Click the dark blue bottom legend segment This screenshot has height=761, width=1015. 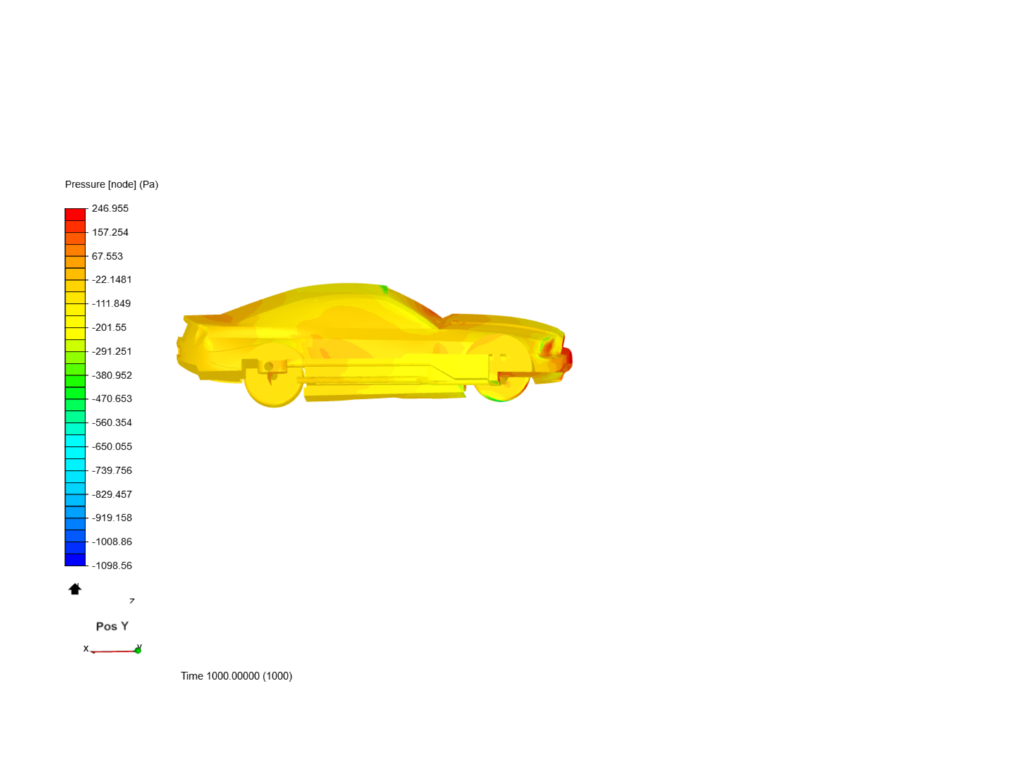point(75,559)
